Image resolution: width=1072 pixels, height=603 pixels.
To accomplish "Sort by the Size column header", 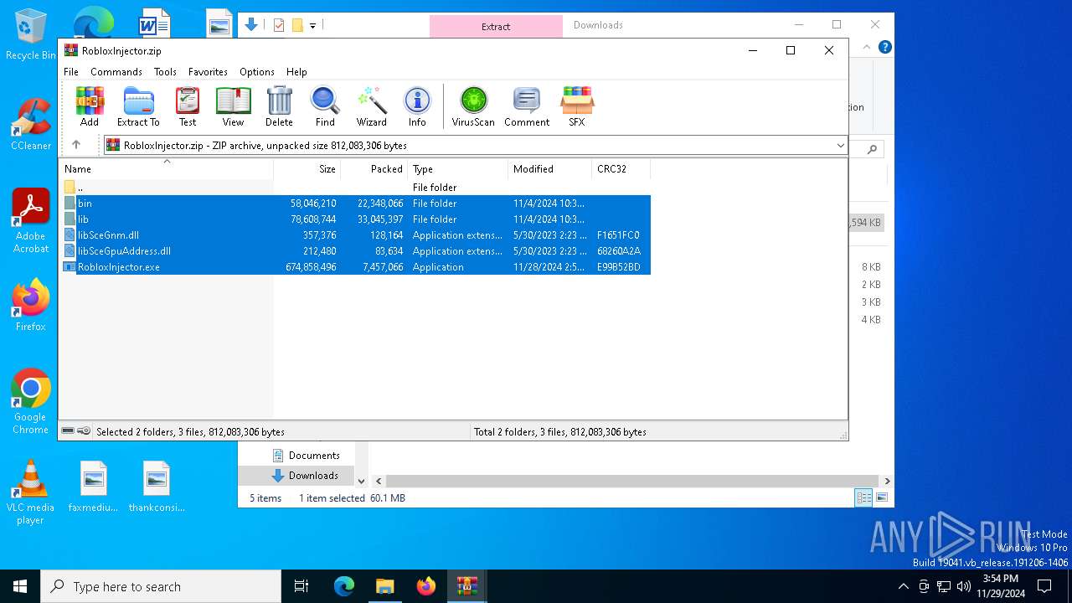I will pos(307,169).
